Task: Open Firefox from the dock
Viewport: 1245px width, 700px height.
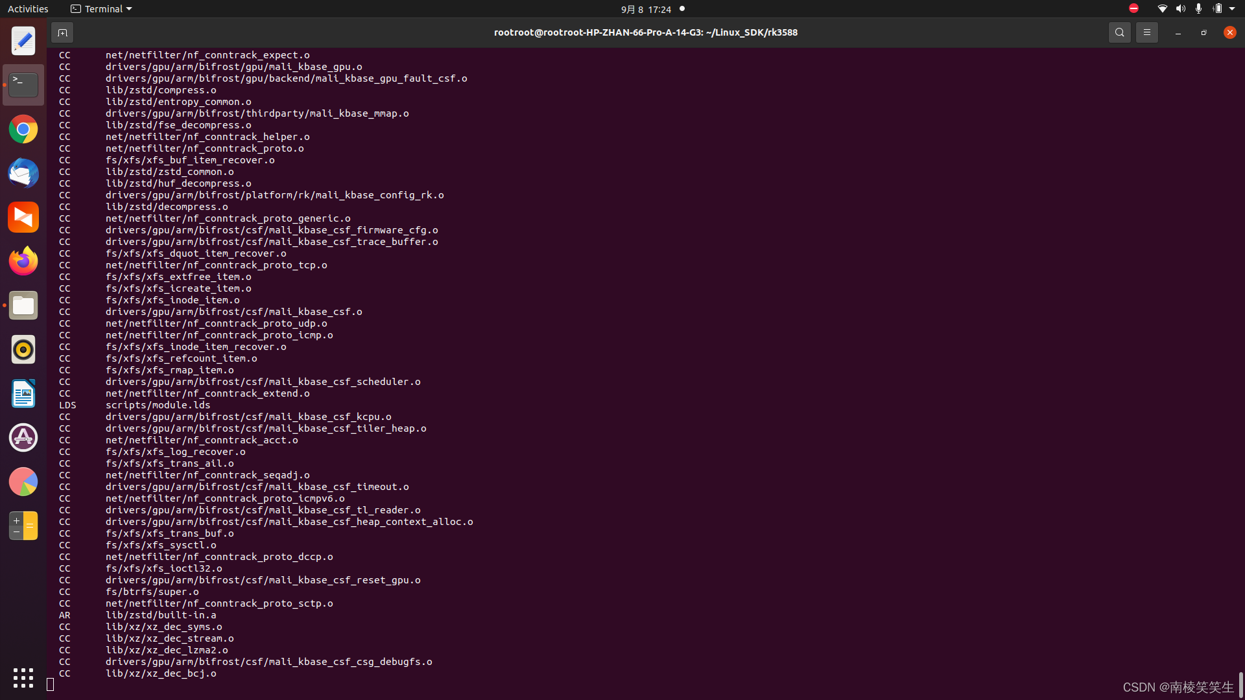Action: point(23,261)
